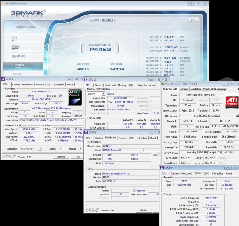239x226 pixels.
Task: Switch to CPU tab in the Memory CPU-Z window
Action: [164, 173]
